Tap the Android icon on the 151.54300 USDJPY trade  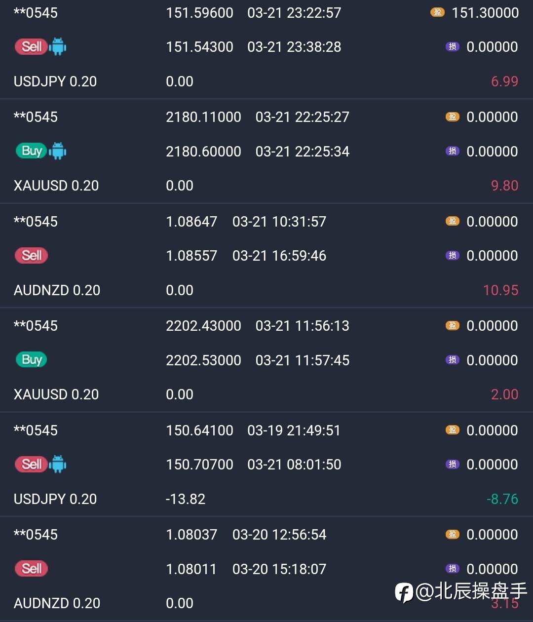58,47
